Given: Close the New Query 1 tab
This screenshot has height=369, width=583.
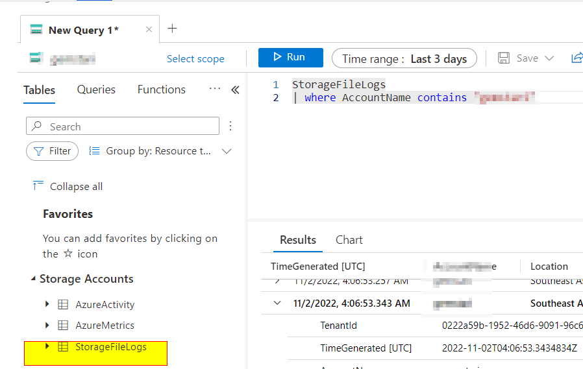Looking at the screenshot, I should coord(149,29).
